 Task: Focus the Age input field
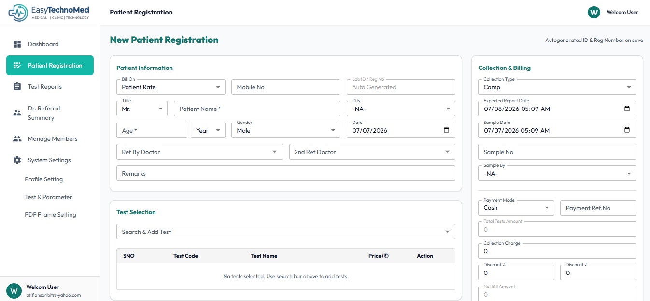152,130
